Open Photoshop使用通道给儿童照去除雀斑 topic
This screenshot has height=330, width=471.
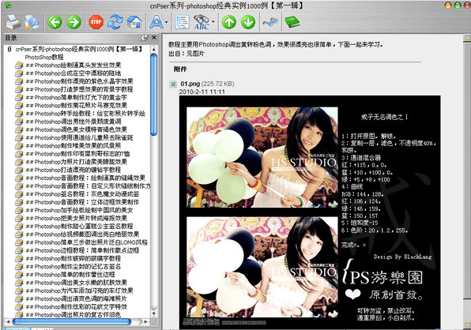(x=79, y=137)
